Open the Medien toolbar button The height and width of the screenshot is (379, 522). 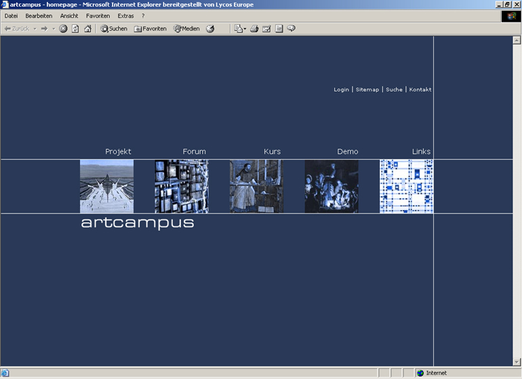pos(186,28)
